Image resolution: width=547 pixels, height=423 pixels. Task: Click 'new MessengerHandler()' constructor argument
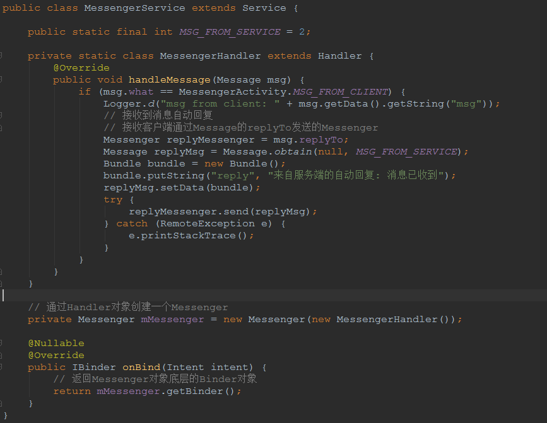[380, 320]
